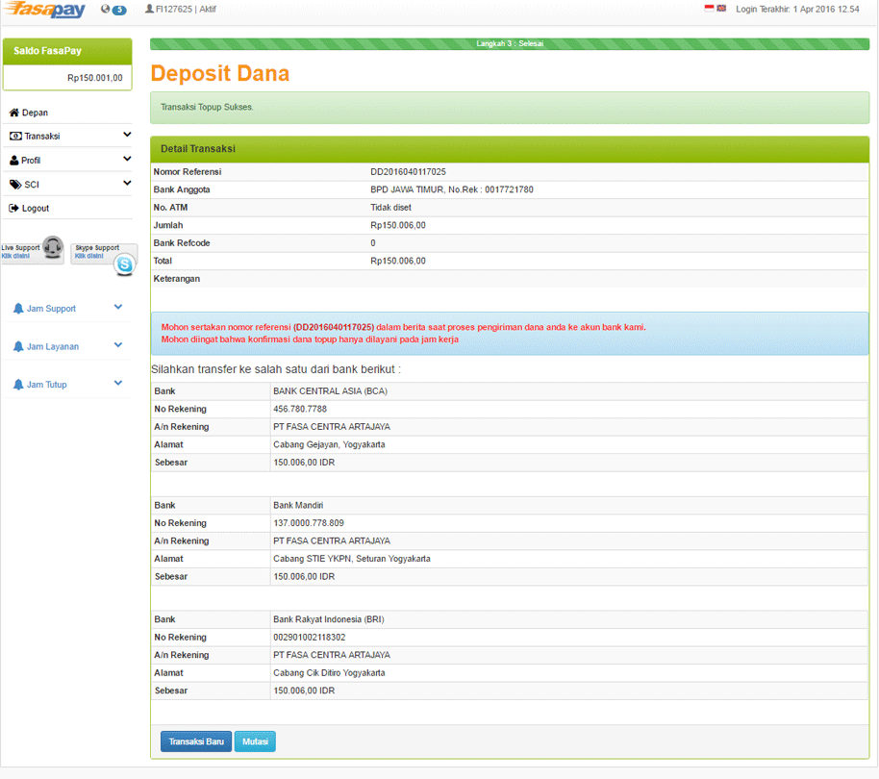Viewport: 879px width, 779px height.
Task: Click the Transaksi Baru button
Action: (x=196, y=741)
